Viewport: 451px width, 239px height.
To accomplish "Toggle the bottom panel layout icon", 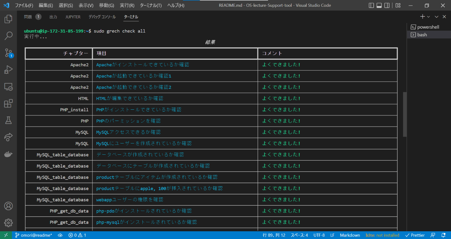I will pyautogui.click(x=379, y=5).
